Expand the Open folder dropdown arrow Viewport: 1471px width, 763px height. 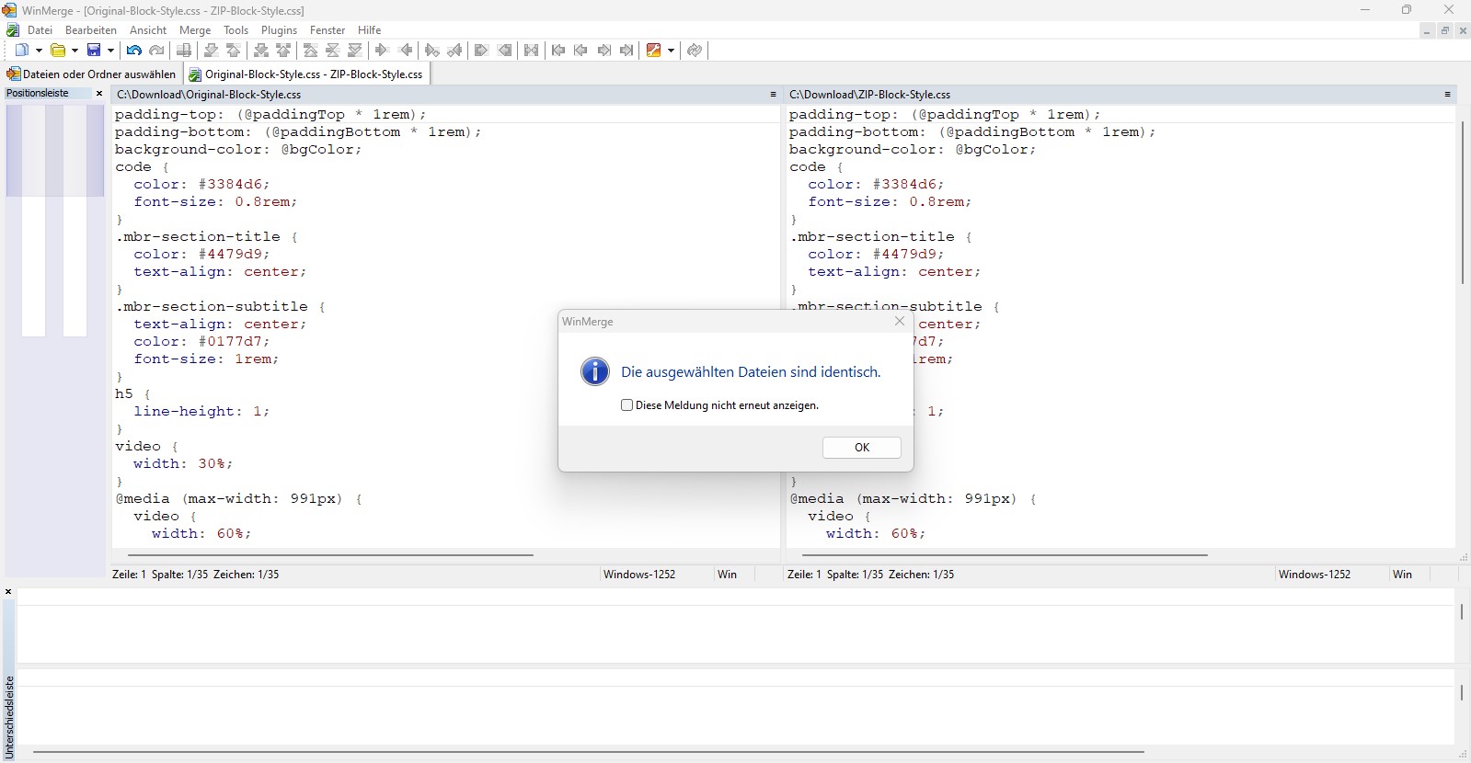(x=75, y=51)
